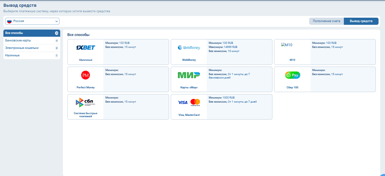Viewport: 385px width, 176px height.
Task: Click the Система быстрых платежей label
Action: [x=85, y=115]
